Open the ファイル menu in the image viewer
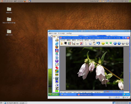The image size is (131, 104). (x=63, y=40)
